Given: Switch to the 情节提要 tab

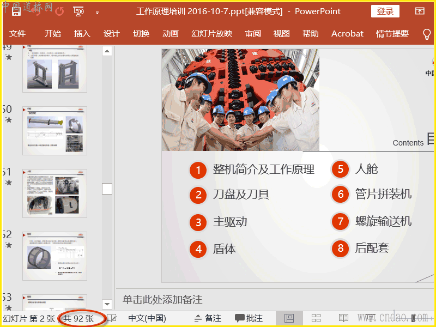Looking at the screenshot, I should pyautogui.click(x=392, y=34).
